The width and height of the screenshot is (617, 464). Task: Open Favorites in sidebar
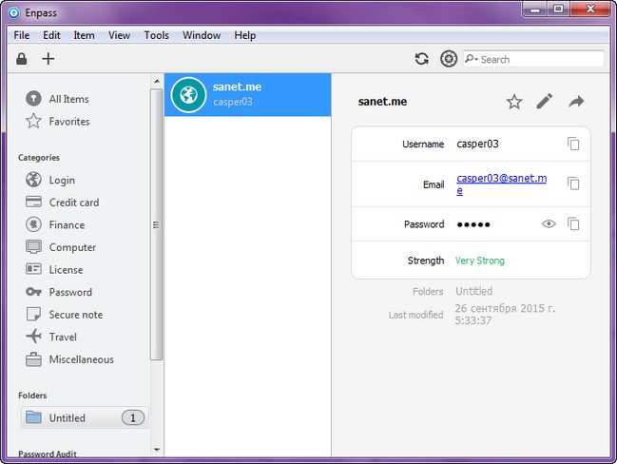(57, 121)
